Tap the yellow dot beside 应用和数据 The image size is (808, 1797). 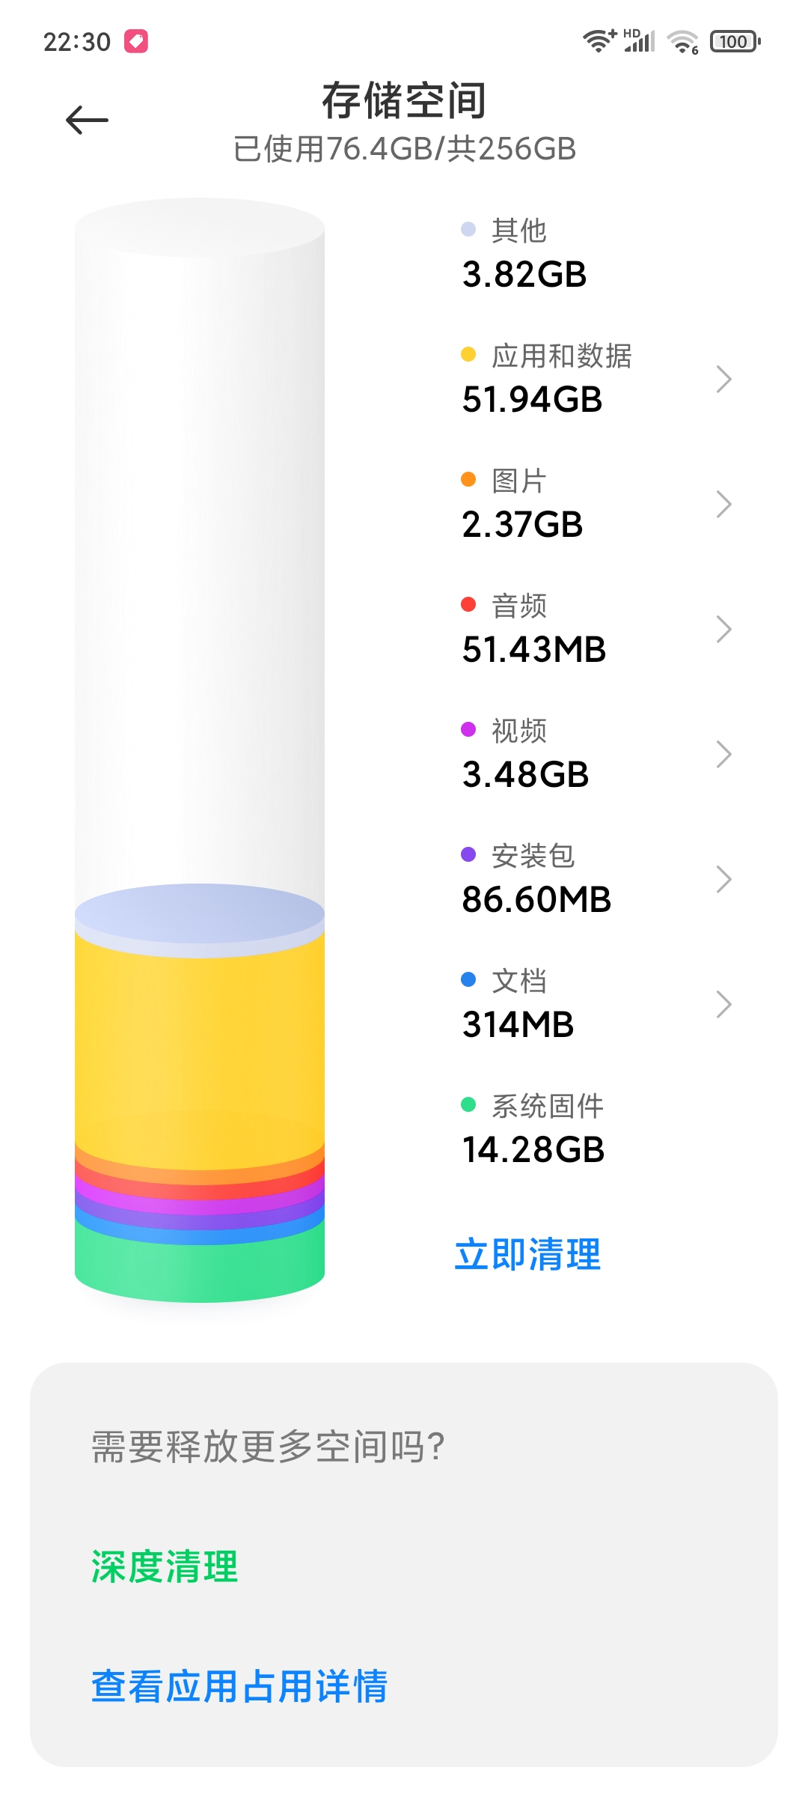tap(468, 354)
